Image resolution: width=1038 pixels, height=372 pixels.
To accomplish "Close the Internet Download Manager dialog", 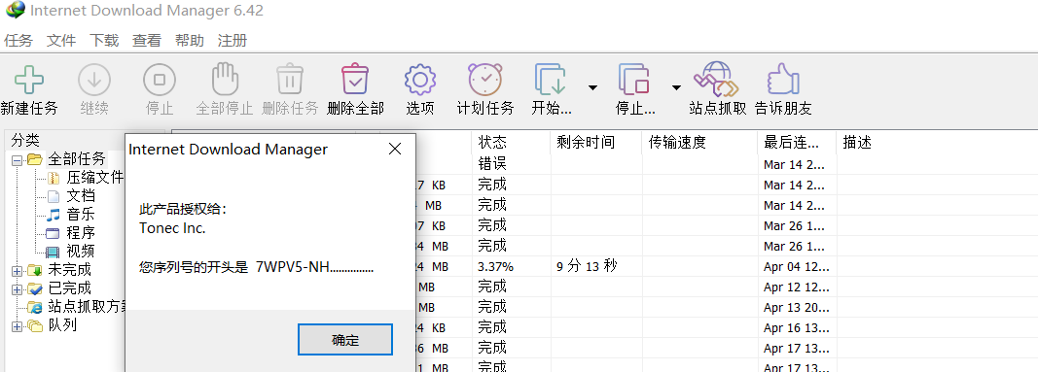I will click(395, 149).
